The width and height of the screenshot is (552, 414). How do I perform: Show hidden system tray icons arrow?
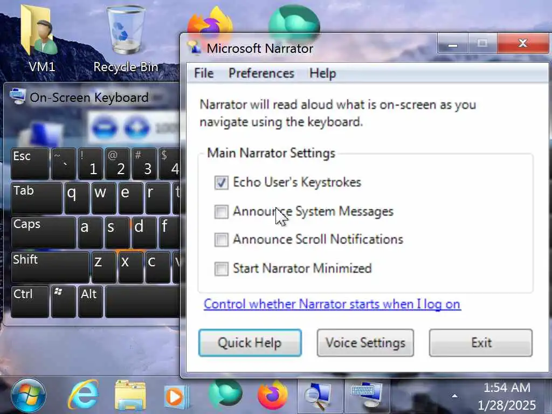[x=454, y=396]
